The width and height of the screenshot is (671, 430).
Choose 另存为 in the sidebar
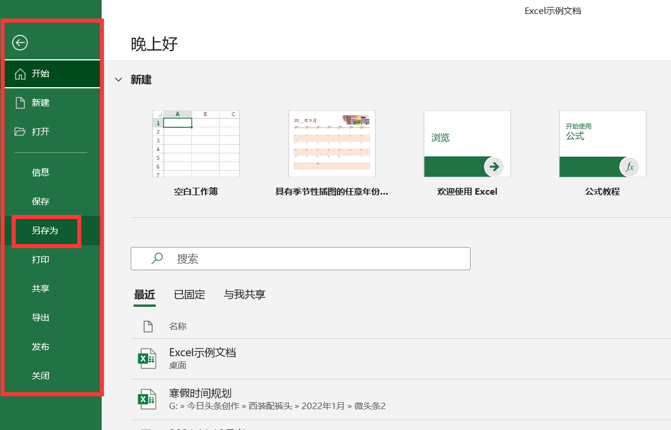[45, 231]
